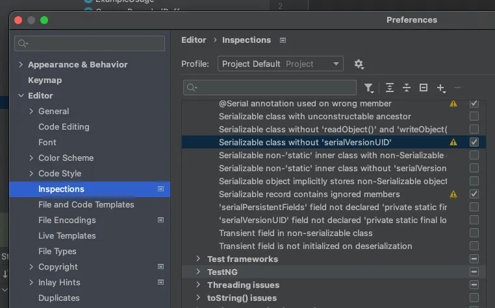The height and width of the screenshot is (308, 495).
Task: Click the Expand All toolbar icon
Action: tap(390, 88)
